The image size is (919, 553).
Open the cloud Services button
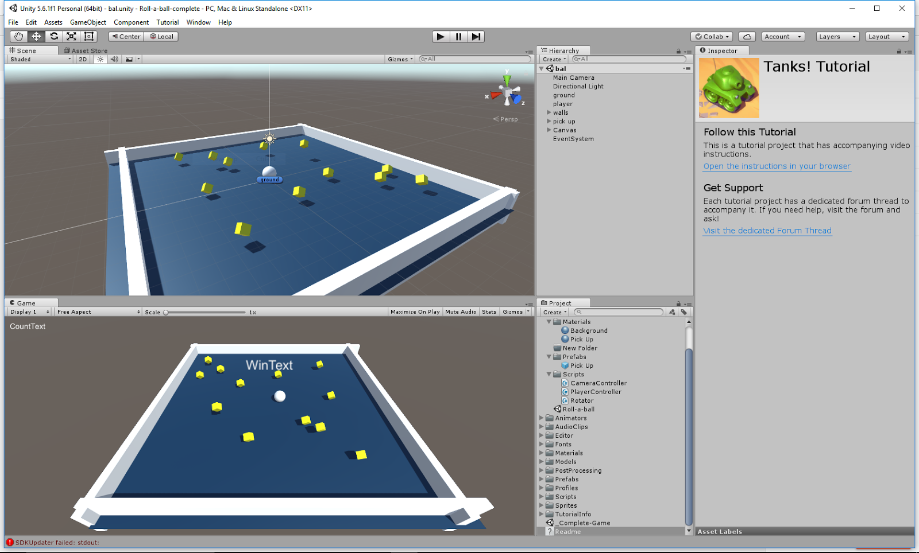(x=747, y=37)
